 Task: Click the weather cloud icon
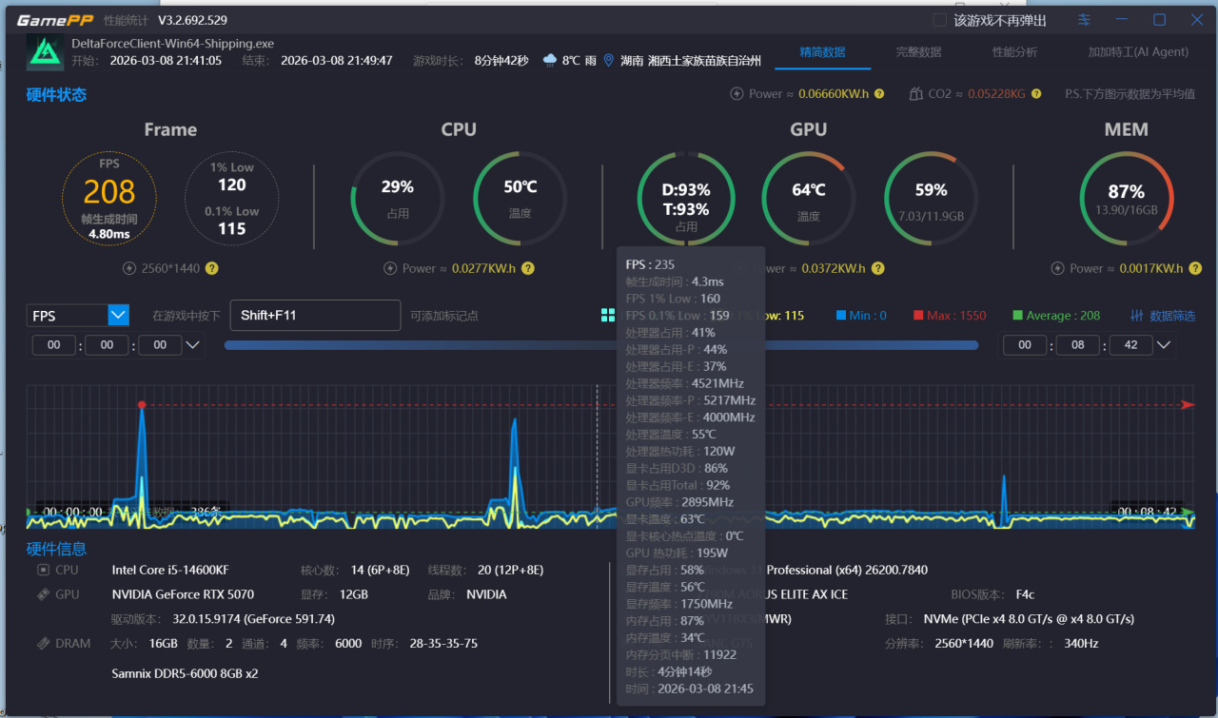pyautogui.click(x=550, y=60)
